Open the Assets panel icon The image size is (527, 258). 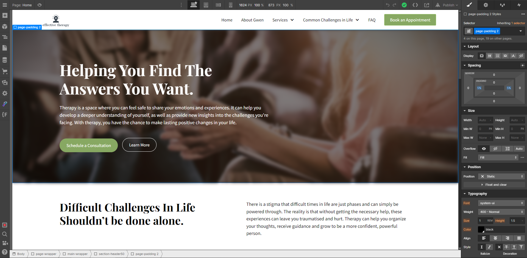tap(5, 82)
